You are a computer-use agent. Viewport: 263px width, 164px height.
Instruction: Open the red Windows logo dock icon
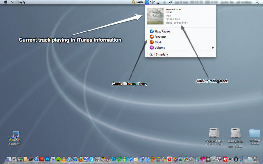(225, 159)
